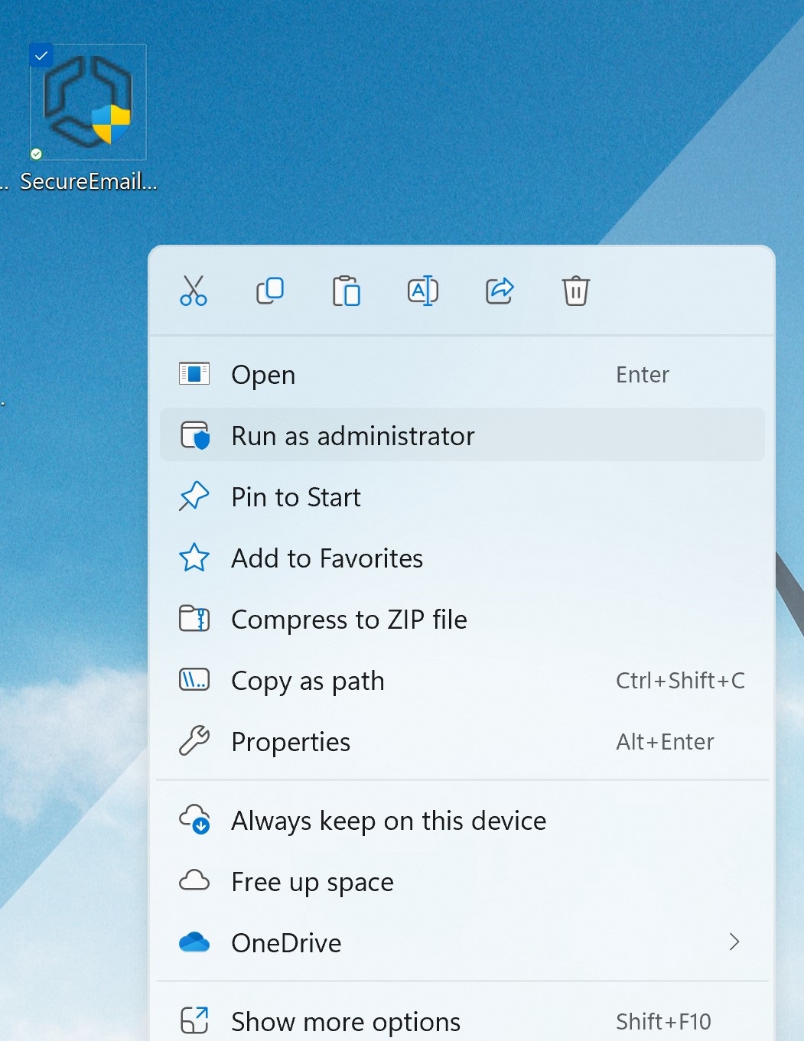
Task: Select Show more options
Action: click(462, 1021)
